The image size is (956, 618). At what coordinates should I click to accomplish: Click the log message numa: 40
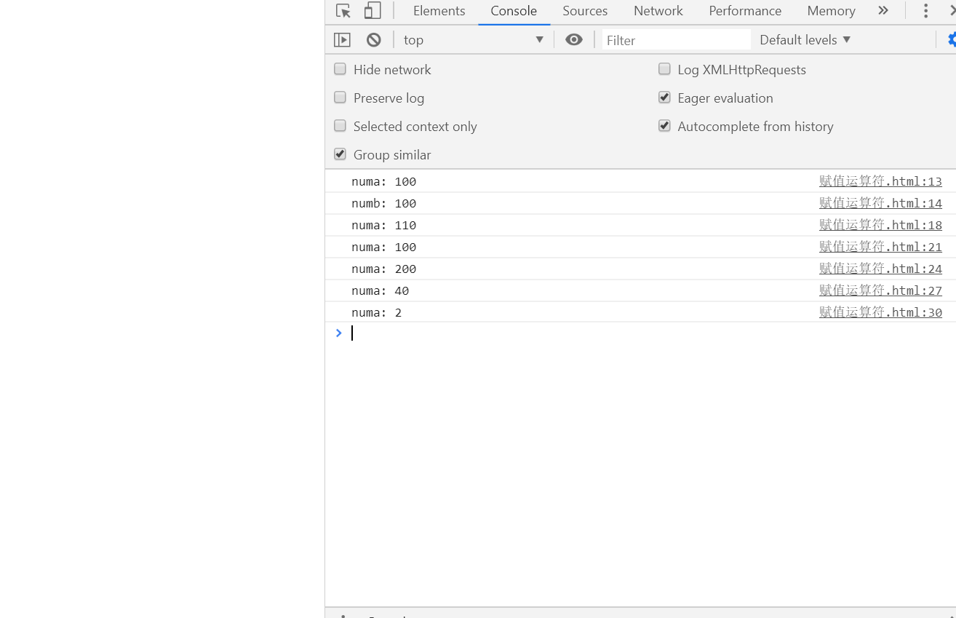click(x=381, y=290)
